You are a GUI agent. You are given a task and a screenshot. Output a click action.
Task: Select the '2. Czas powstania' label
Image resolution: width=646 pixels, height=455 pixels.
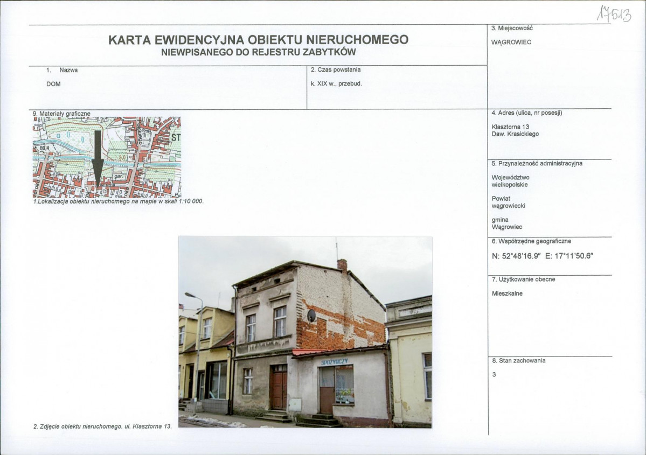336,69
